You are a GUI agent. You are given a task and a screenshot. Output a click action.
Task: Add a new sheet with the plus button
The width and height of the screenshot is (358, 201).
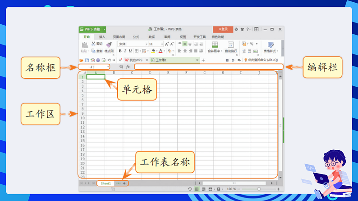point(124,183)
